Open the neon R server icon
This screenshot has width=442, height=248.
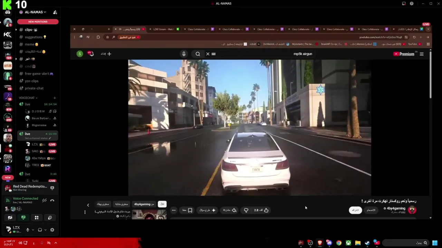(x=8, y=169)
